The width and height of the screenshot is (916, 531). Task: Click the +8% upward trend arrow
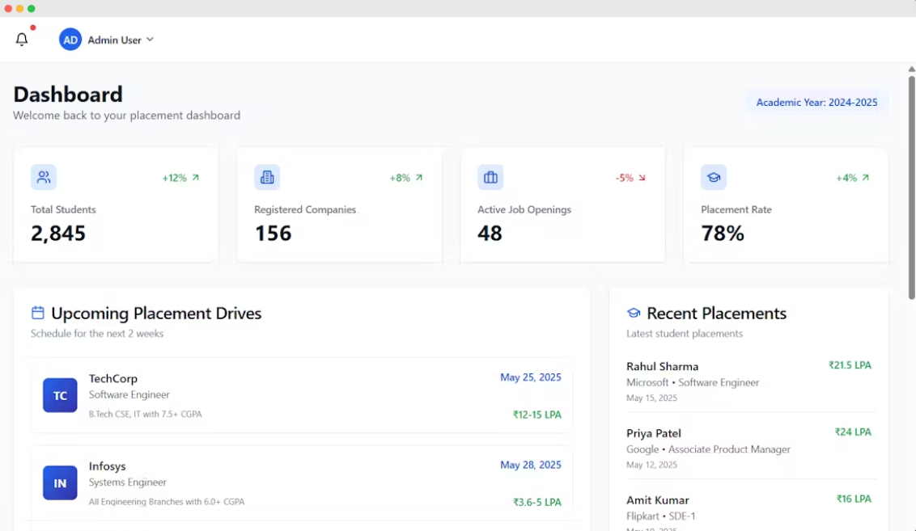419,177
